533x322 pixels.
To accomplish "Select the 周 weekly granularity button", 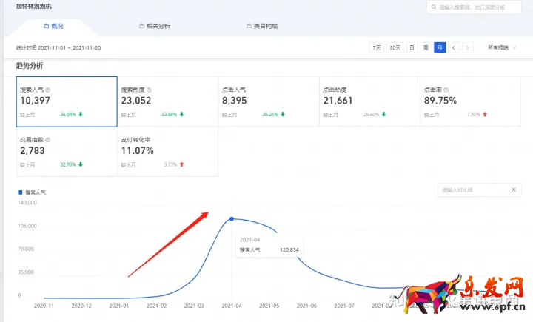I will point(426,47).
